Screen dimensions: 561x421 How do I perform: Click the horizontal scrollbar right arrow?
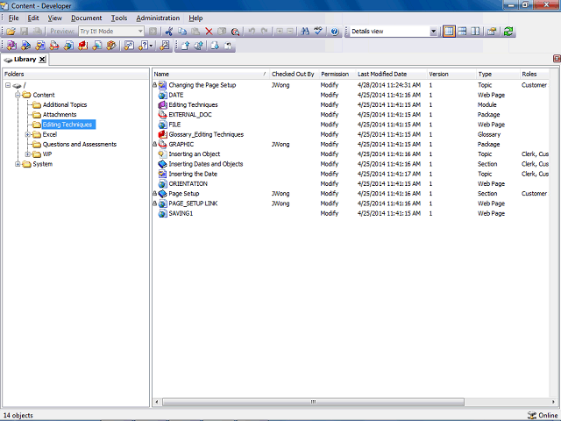[554, 402]
